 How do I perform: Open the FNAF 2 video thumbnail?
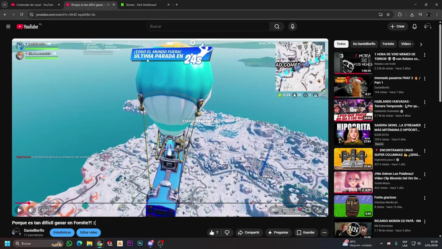point(353,86)
